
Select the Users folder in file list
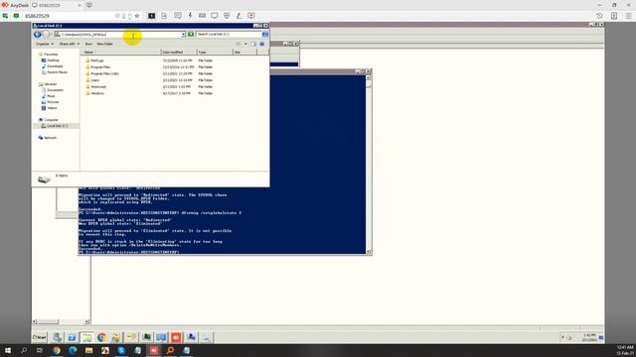95,80
